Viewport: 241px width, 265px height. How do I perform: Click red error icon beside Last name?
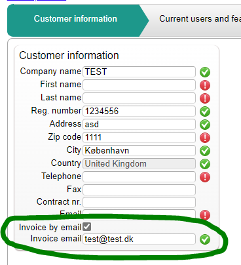[205, 98]
